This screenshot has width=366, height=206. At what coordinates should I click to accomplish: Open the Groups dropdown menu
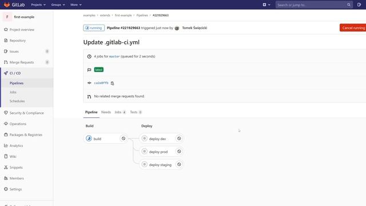[58, 5]
